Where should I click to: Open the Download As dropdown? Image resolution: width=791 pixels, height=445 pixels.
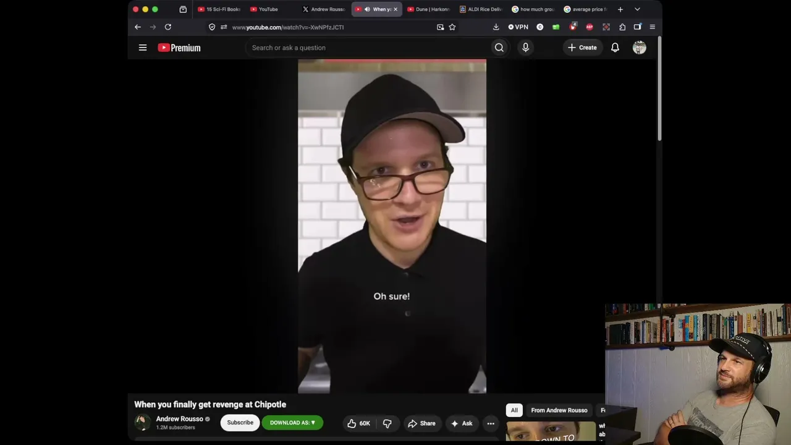tap(292, 423)
